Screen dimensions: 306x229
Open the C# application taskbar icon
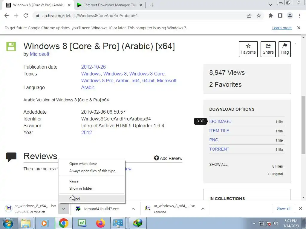[x=82, y=223]
